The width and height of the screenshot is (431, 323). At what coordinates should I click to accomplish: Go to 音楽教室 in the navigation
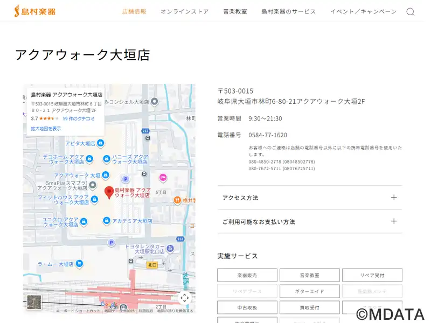click(235, 12)
